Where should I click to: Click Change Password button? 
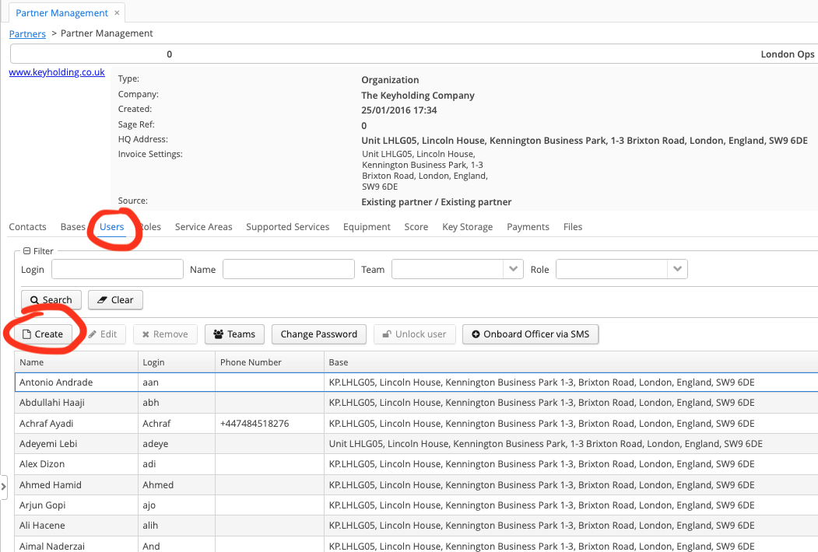tap(318, 334)
